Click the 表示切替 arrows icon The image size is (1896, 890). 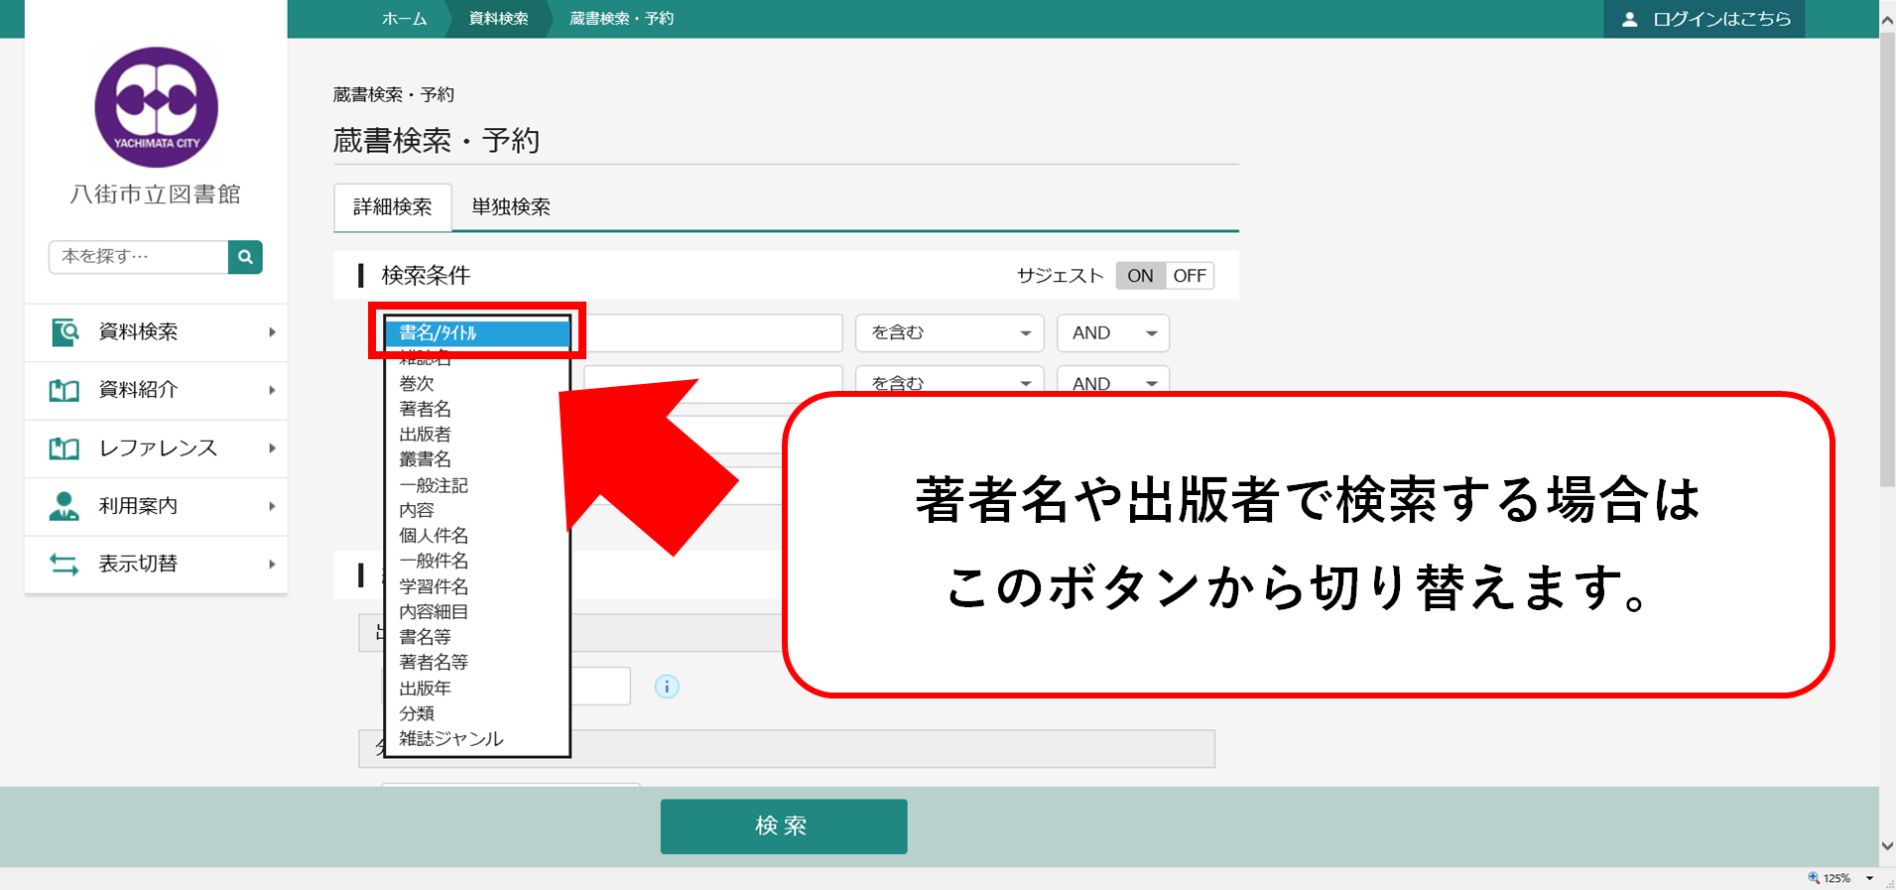[x=64, y=565]
